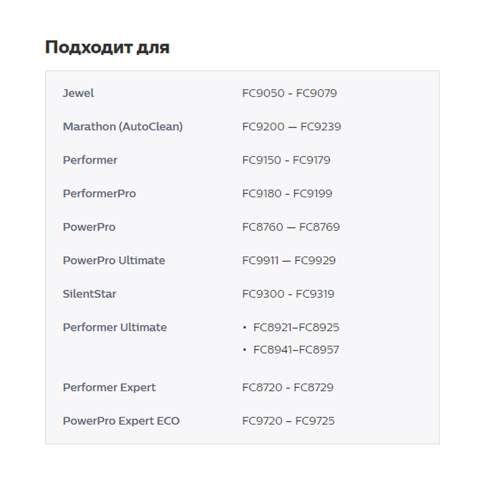The image size is (485, 485).
Task: Select the FC9300 - FC9319 model range
Action: (288, 294)
